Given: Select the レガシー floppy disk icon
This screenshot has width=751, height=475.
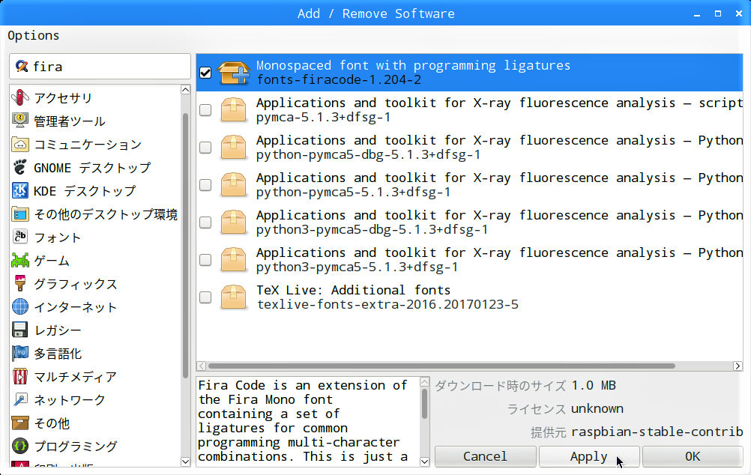Looking at the screenshot, I should [x=20, y=330].
